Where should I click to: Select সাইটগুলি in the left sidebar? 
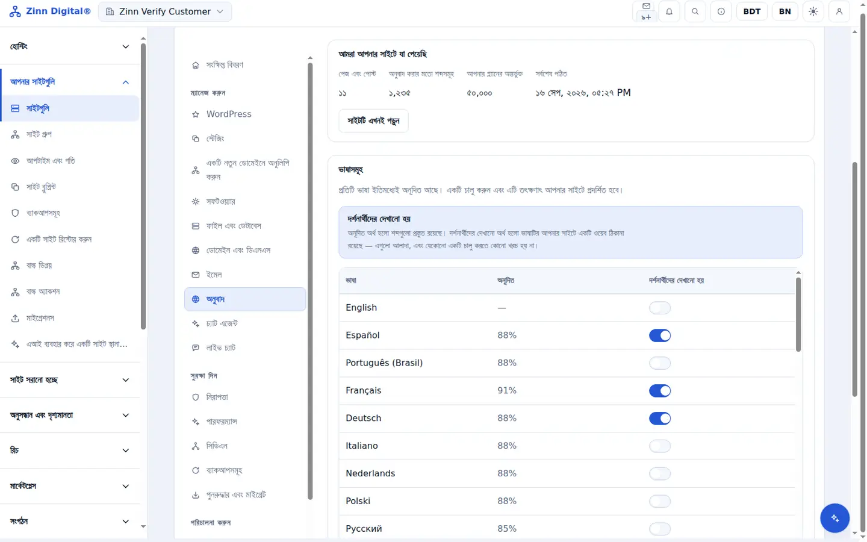(x=70, y=108)
